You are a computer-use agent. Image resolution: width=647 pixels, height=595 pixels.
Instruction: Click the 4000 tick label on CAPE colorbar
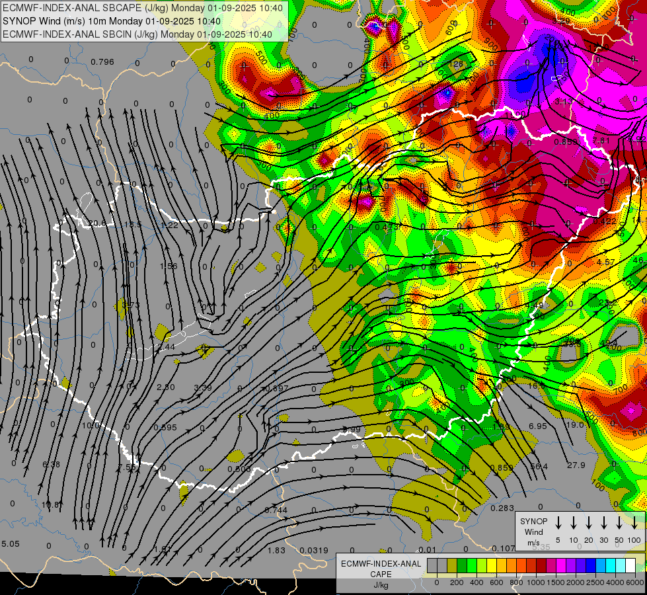[x=615, y=582]
